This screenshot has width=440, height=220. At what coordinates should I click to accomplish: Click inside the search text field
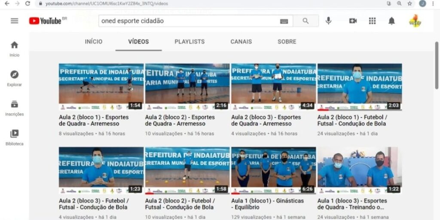[189, 21]
